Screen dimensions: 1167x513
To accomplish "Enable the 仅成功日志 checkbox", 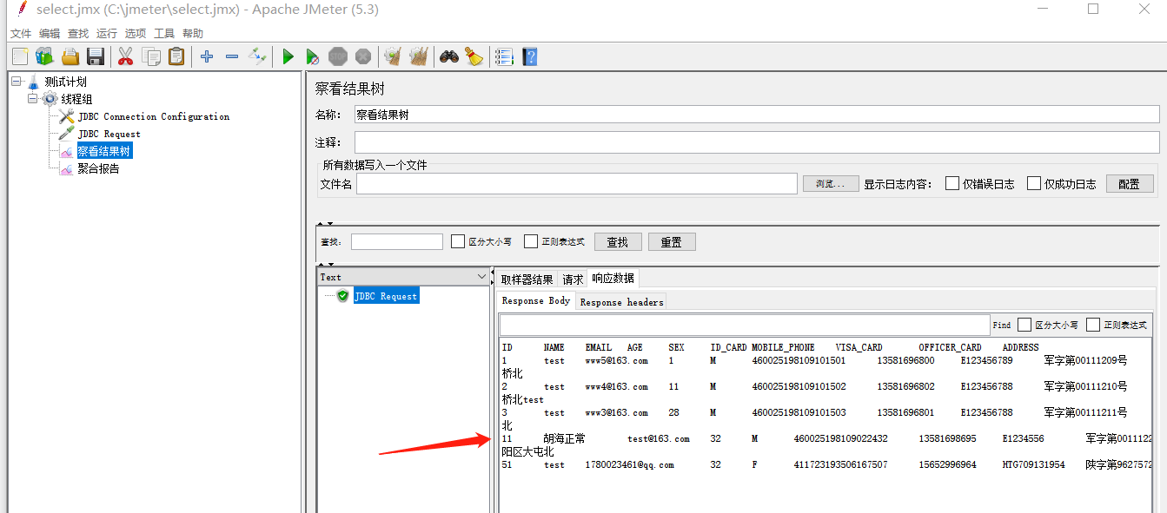I will click(1034, 183).
